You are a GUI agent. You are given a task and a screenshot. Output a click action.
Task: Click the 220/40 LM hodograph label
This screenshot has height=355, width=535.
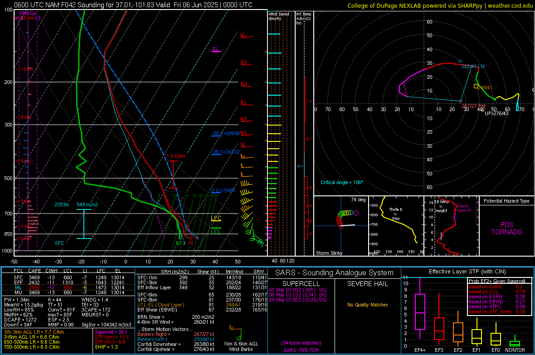click(473, 66)
